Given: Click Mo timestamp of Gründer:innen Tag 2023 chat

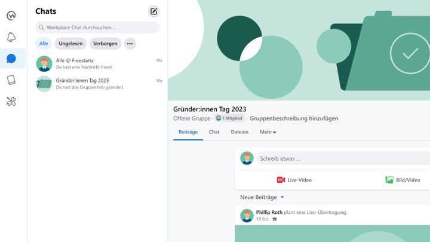Looking at the screenshot, I should pos(159,81).
